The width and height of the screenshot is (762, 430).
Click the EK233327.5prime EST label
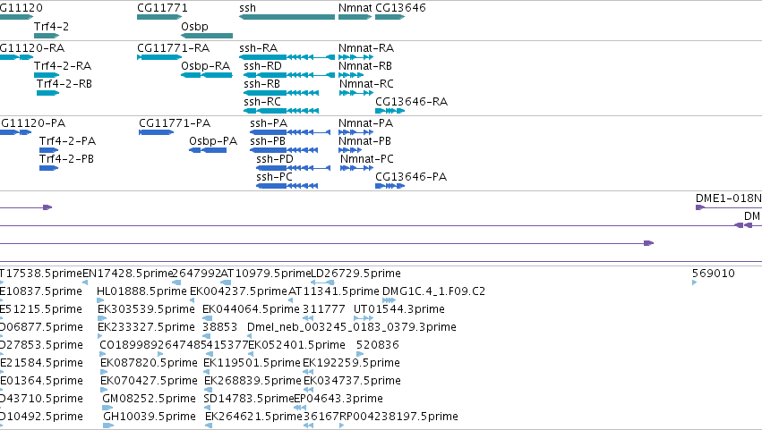coord(146,327)
